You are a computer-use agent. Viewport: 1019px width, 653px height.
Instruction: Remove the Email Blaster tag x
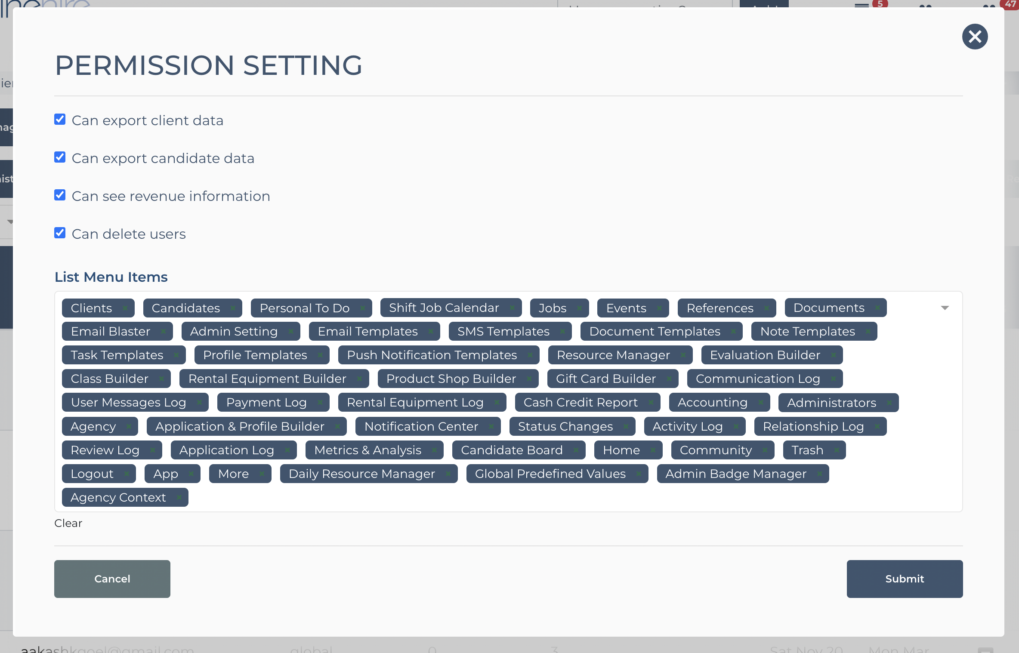coord(163,332)
